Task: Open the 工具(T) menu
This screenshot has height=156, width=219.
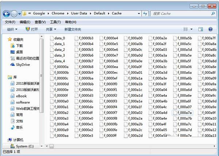Action: (55, 22)
